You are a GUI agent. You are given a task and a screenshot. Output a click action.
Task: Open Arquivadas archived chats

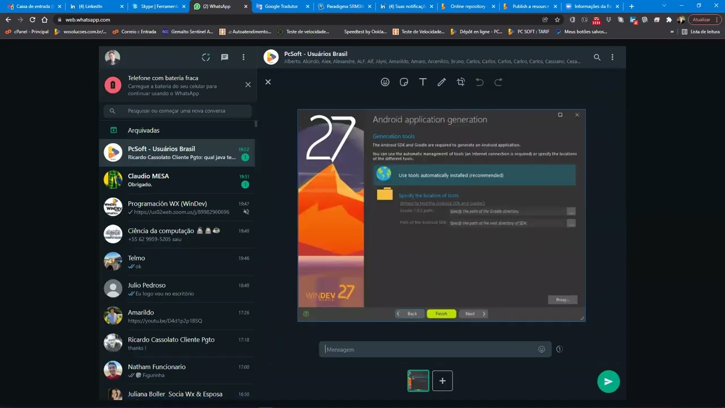click(177, 130)
